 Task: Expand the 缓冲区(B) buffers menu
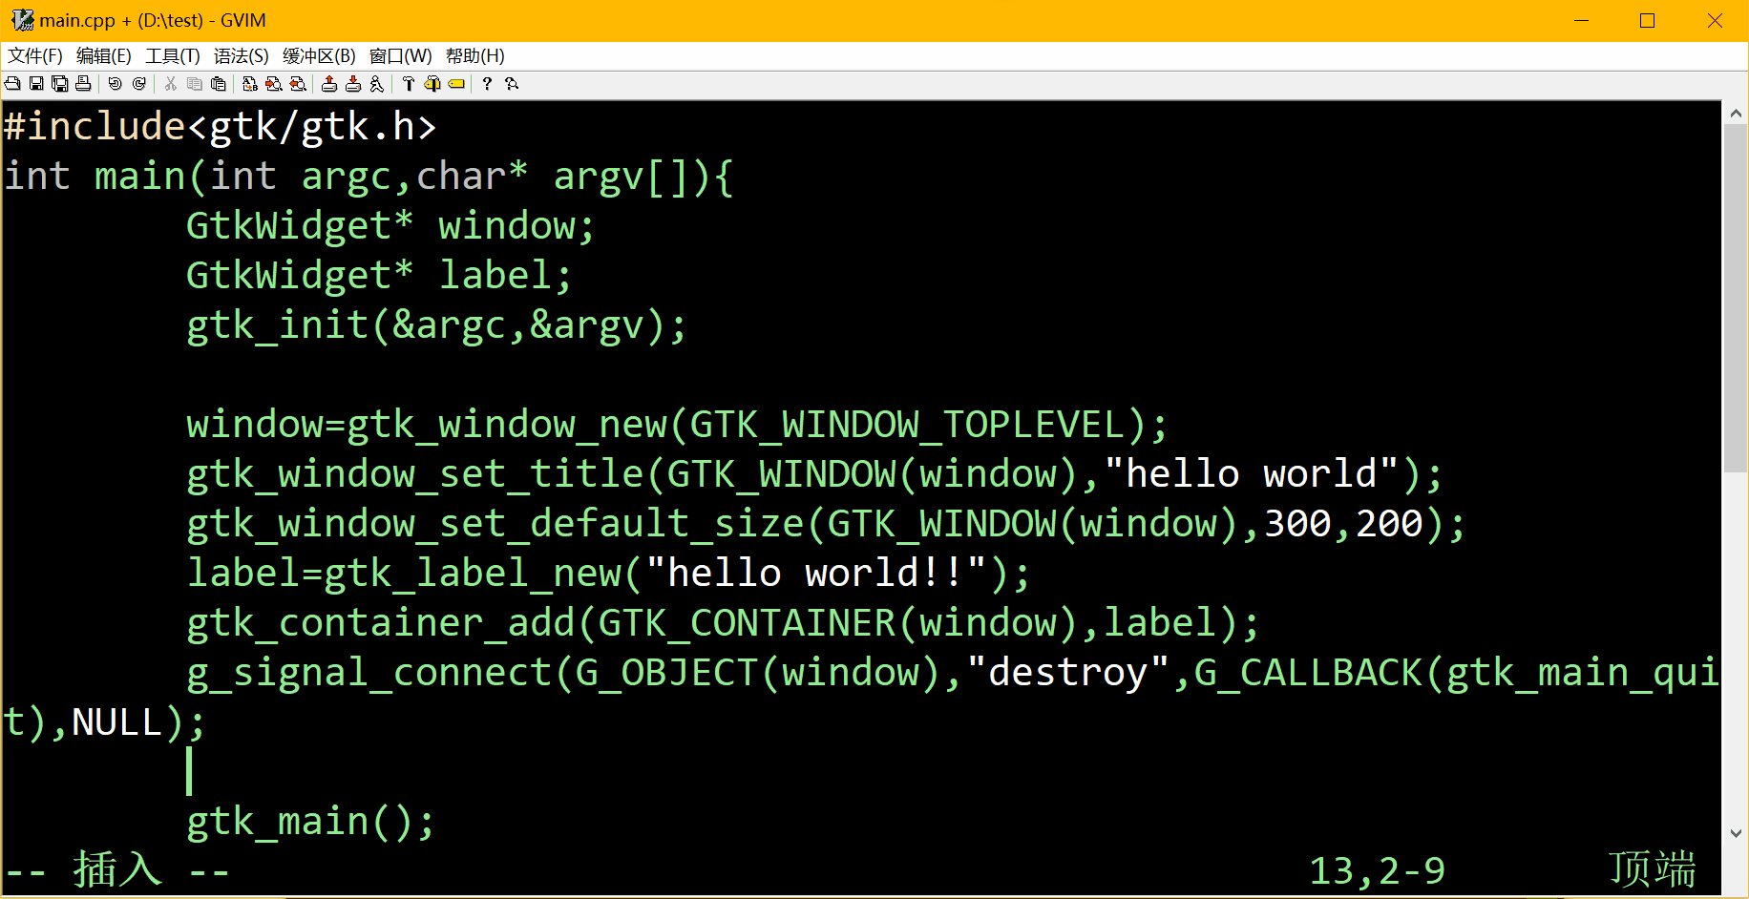pyautogui.click(x=319, y=56)
